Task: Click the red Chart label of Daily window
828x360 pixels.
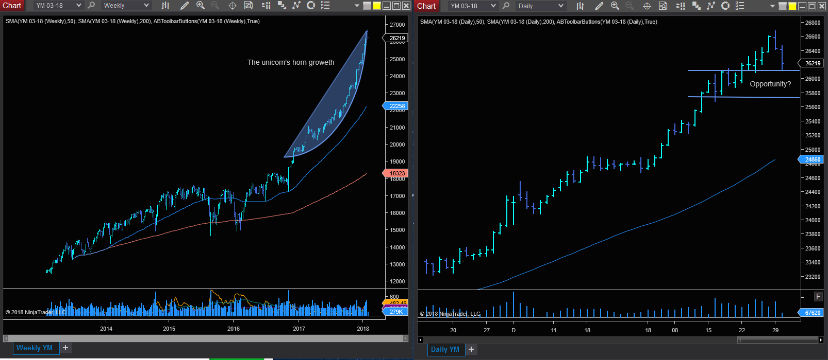Action: pyautogui.click(x=426, y=6)
